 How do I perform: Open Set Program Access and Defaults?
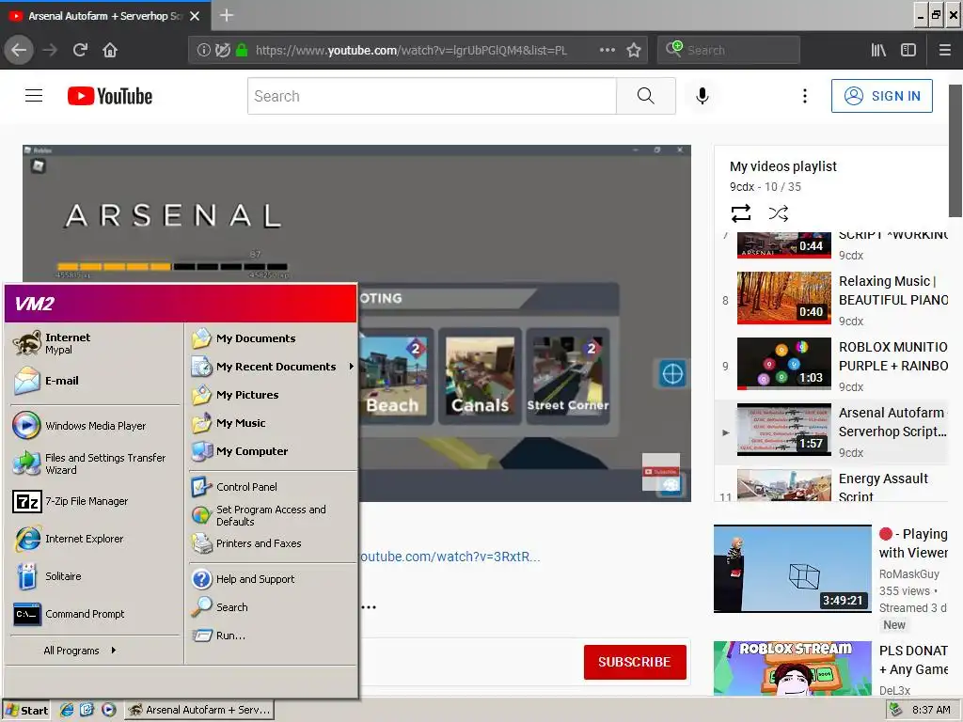pos(273,515)
